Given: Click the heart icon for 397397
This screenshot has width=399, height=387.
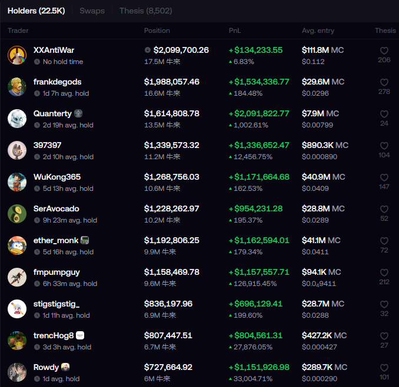Looking at the screenshot, I should (x=384, y=146).
